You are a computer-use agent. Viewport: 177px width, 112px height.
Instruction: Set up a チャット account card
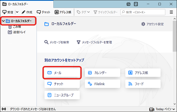62,84
